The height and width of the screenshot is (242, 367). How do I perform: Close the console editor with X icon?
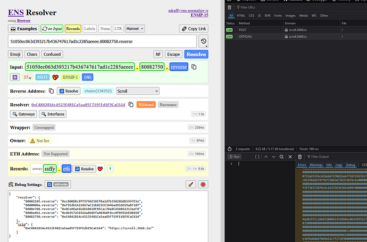coord(290,157)
